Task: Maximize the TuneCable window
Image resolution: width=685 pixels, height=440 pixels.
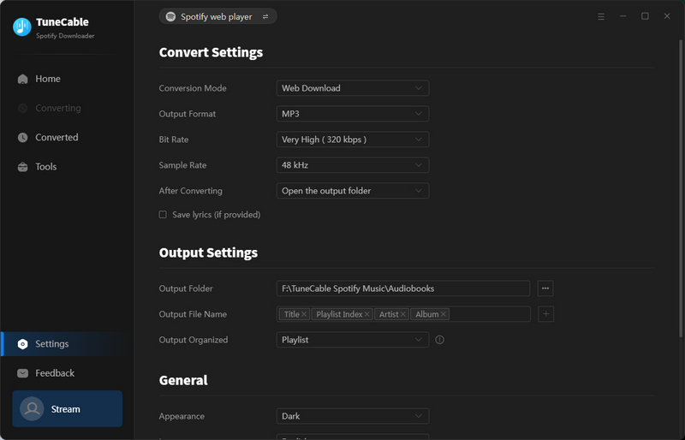Action: [645, 16]
